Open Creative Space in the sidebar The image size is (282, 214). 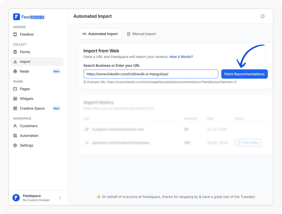(x=37, y=108)
